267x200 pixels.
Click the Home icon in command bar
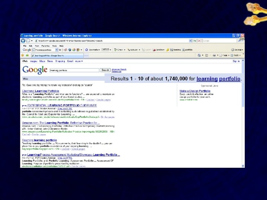(199, 55)
